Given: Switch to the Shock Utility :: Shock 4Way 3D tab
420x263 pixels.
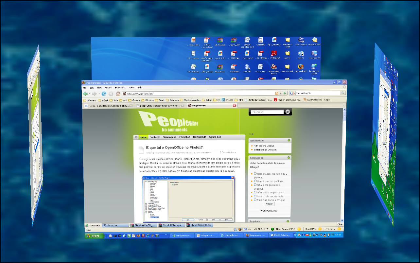Looking at the screenshot, I should click(x=160, y=106).
